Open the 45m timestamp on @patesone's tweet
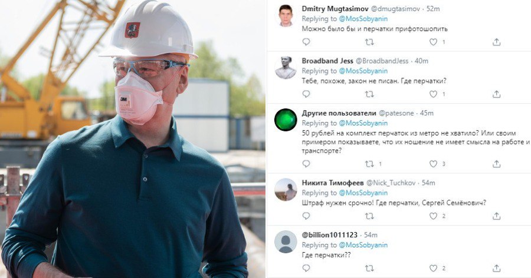The image size is (531, 278). click(x=427, y=113)
